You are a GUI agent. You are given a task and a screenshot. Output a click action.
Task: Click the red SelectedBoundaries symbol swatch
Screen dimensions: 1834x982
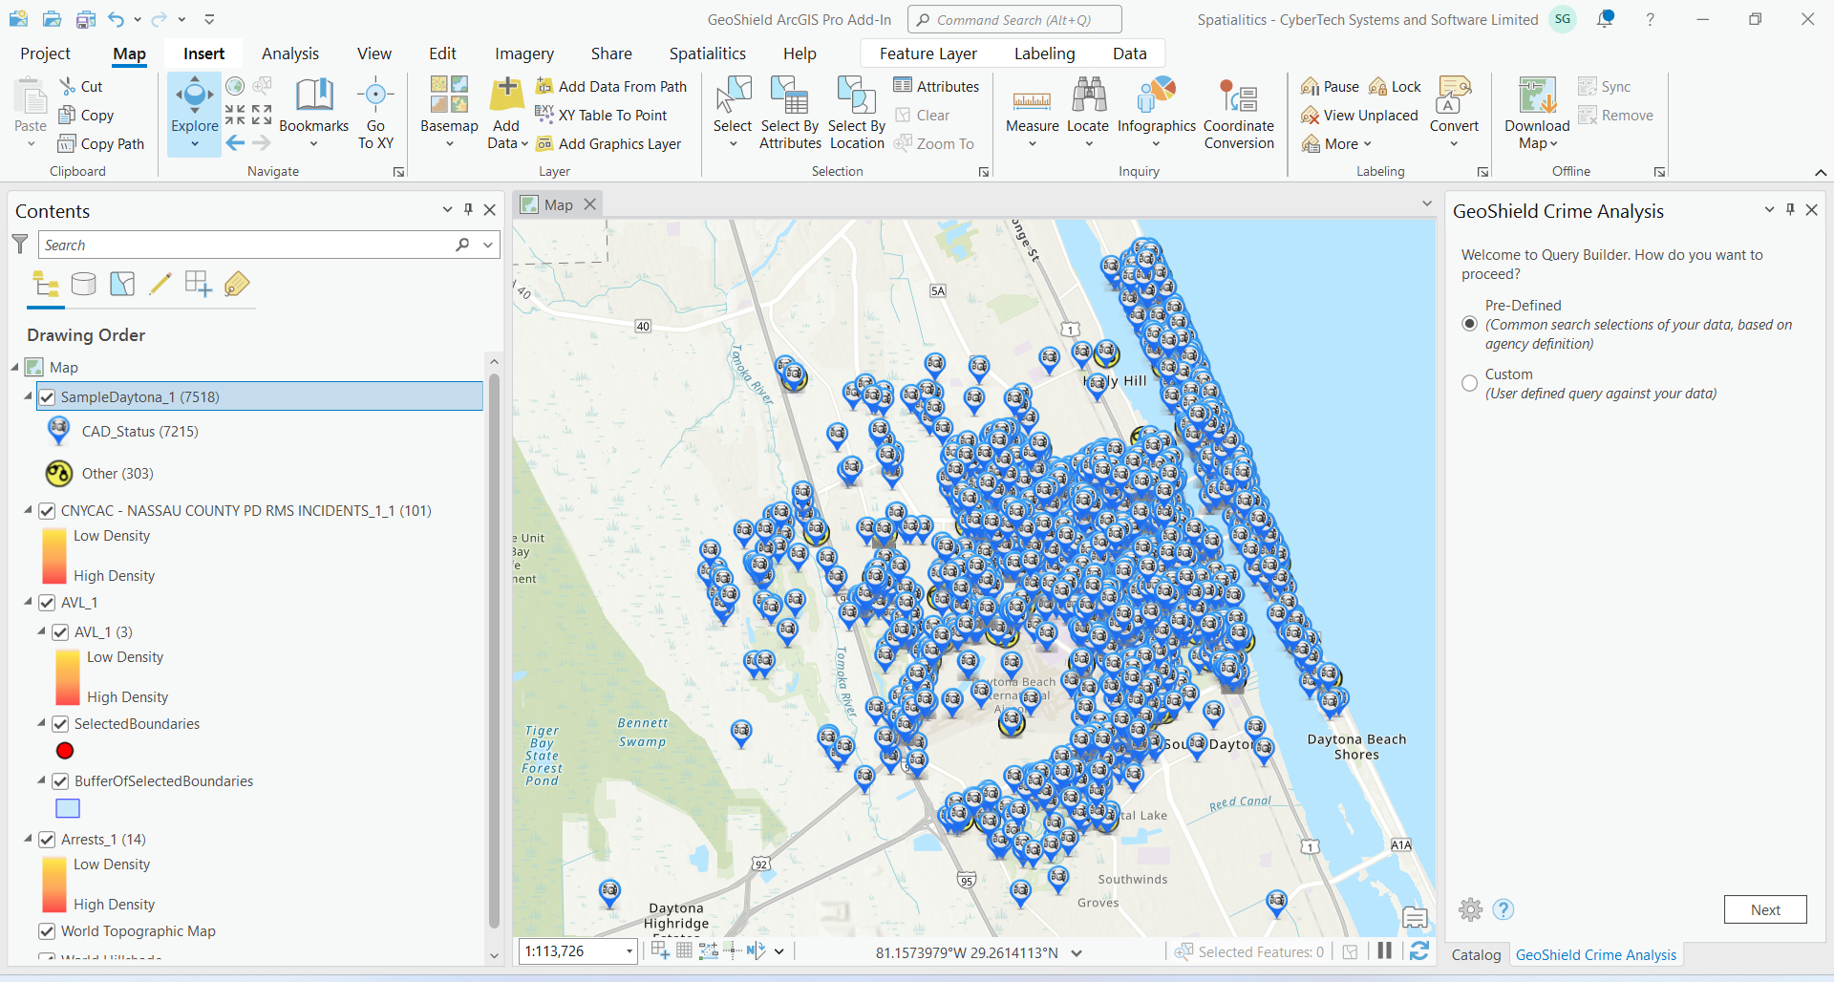point(65,751)
